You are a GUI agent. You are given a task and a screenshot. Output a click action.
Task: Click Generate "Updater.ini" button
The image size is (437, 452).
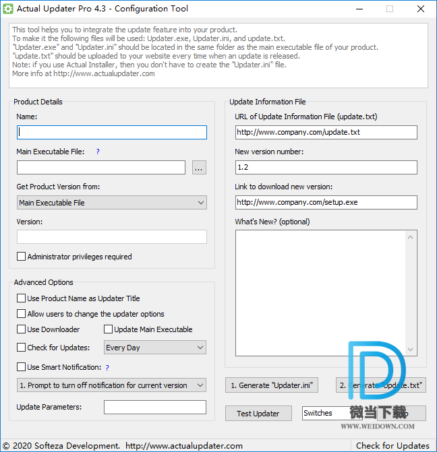[272, 385]
